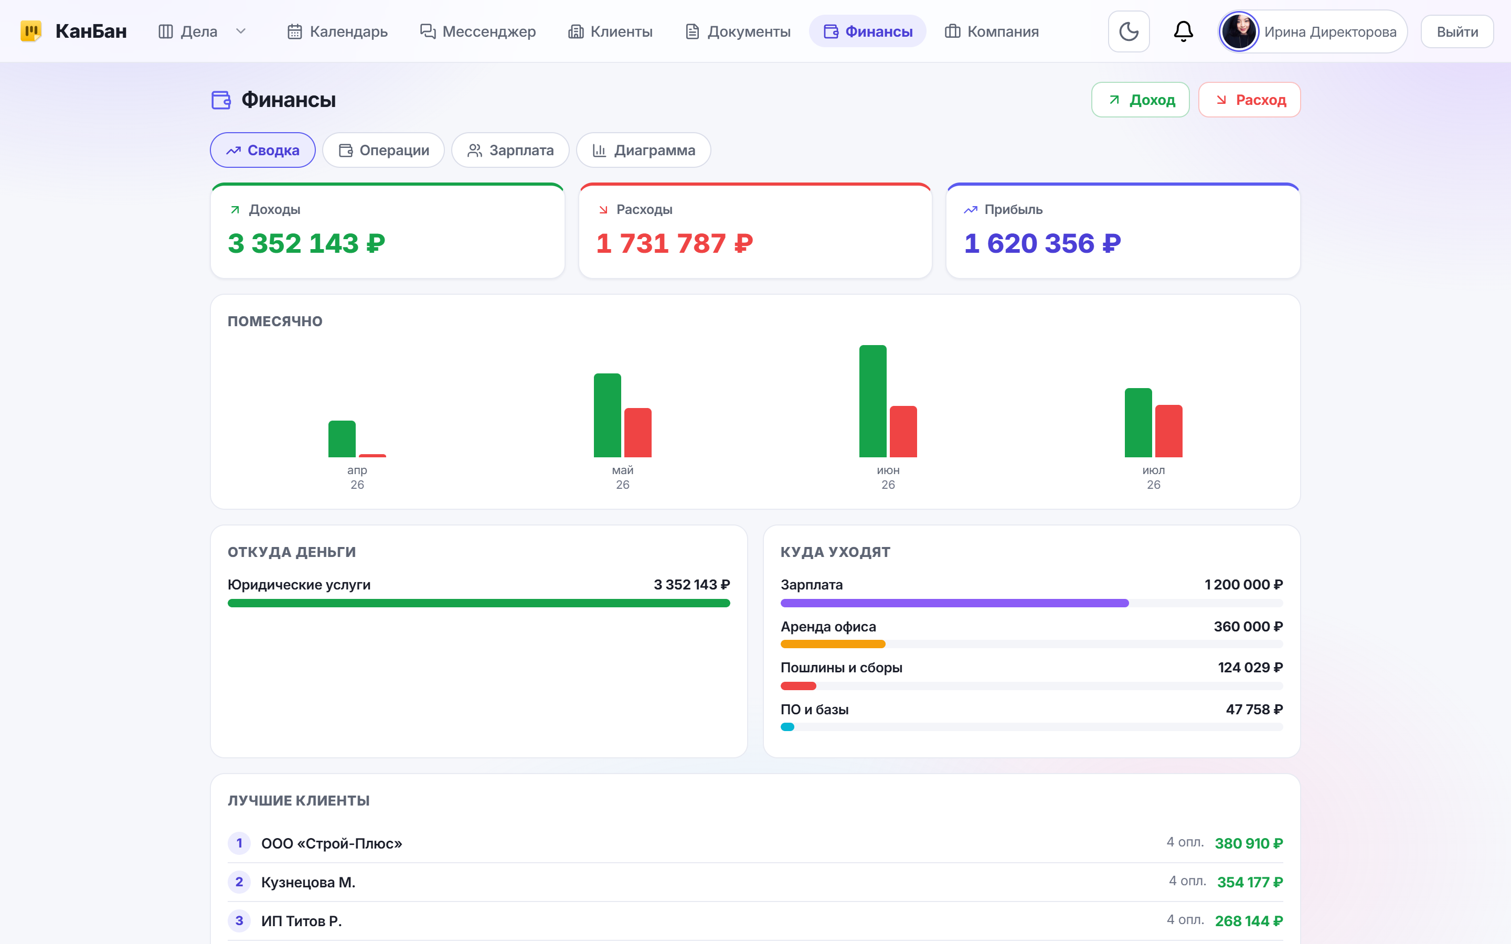Switch to the Зарплата tab
Image resolution: width=1511 pixels, height=944 pixels.
[510, 150]
